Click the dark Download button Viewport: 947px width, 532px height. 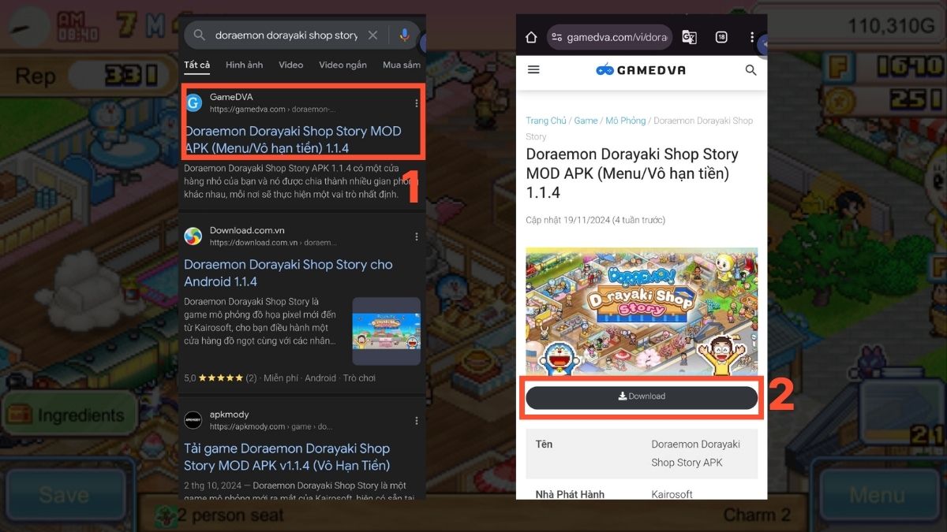pyautogui.click(x=642, y=397)
